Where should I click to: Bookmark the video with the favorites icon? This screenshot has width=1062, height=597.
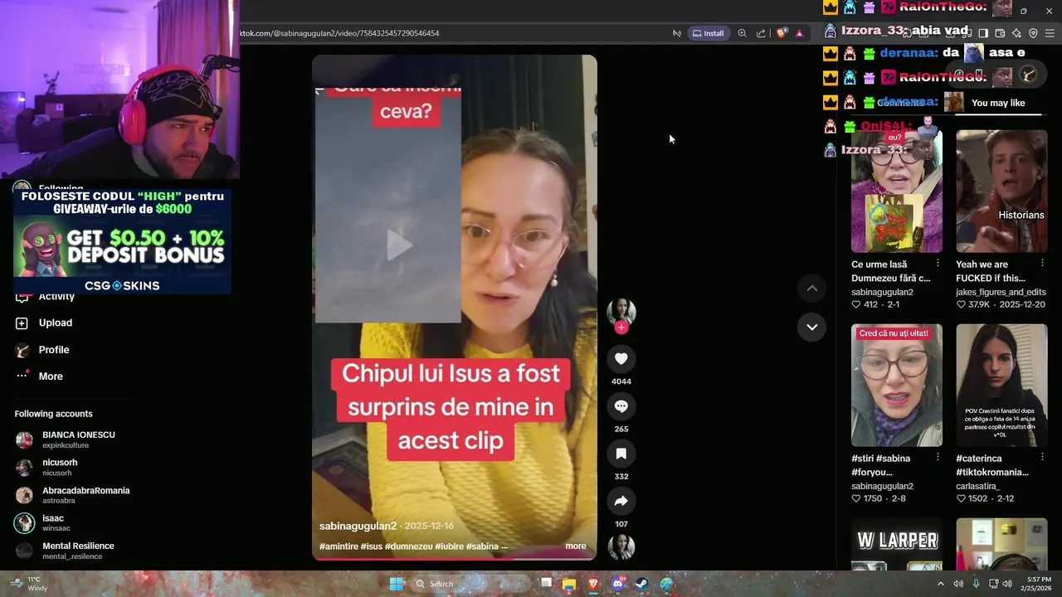coord(621,454)
